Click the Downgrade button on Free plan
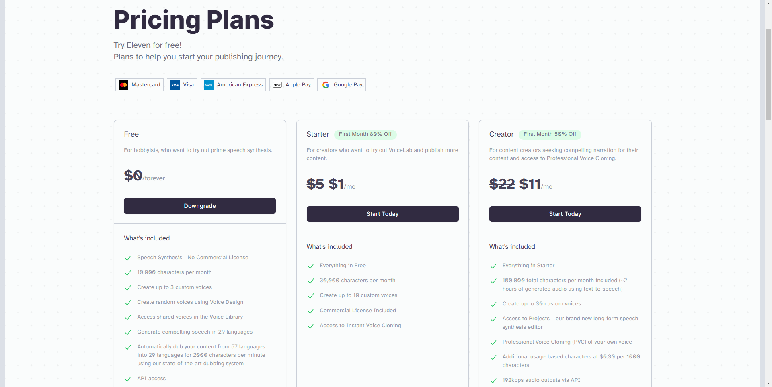Screen dimensions: 772x387 click(x=200, y=206)
